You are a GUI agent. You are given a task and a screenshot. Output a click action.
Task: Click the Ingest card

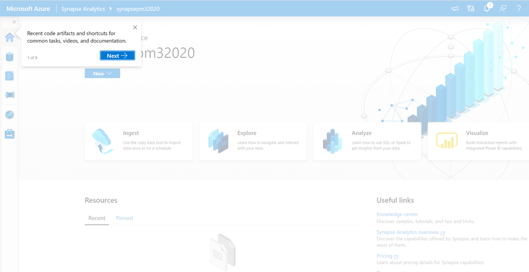tap(139, 141)
